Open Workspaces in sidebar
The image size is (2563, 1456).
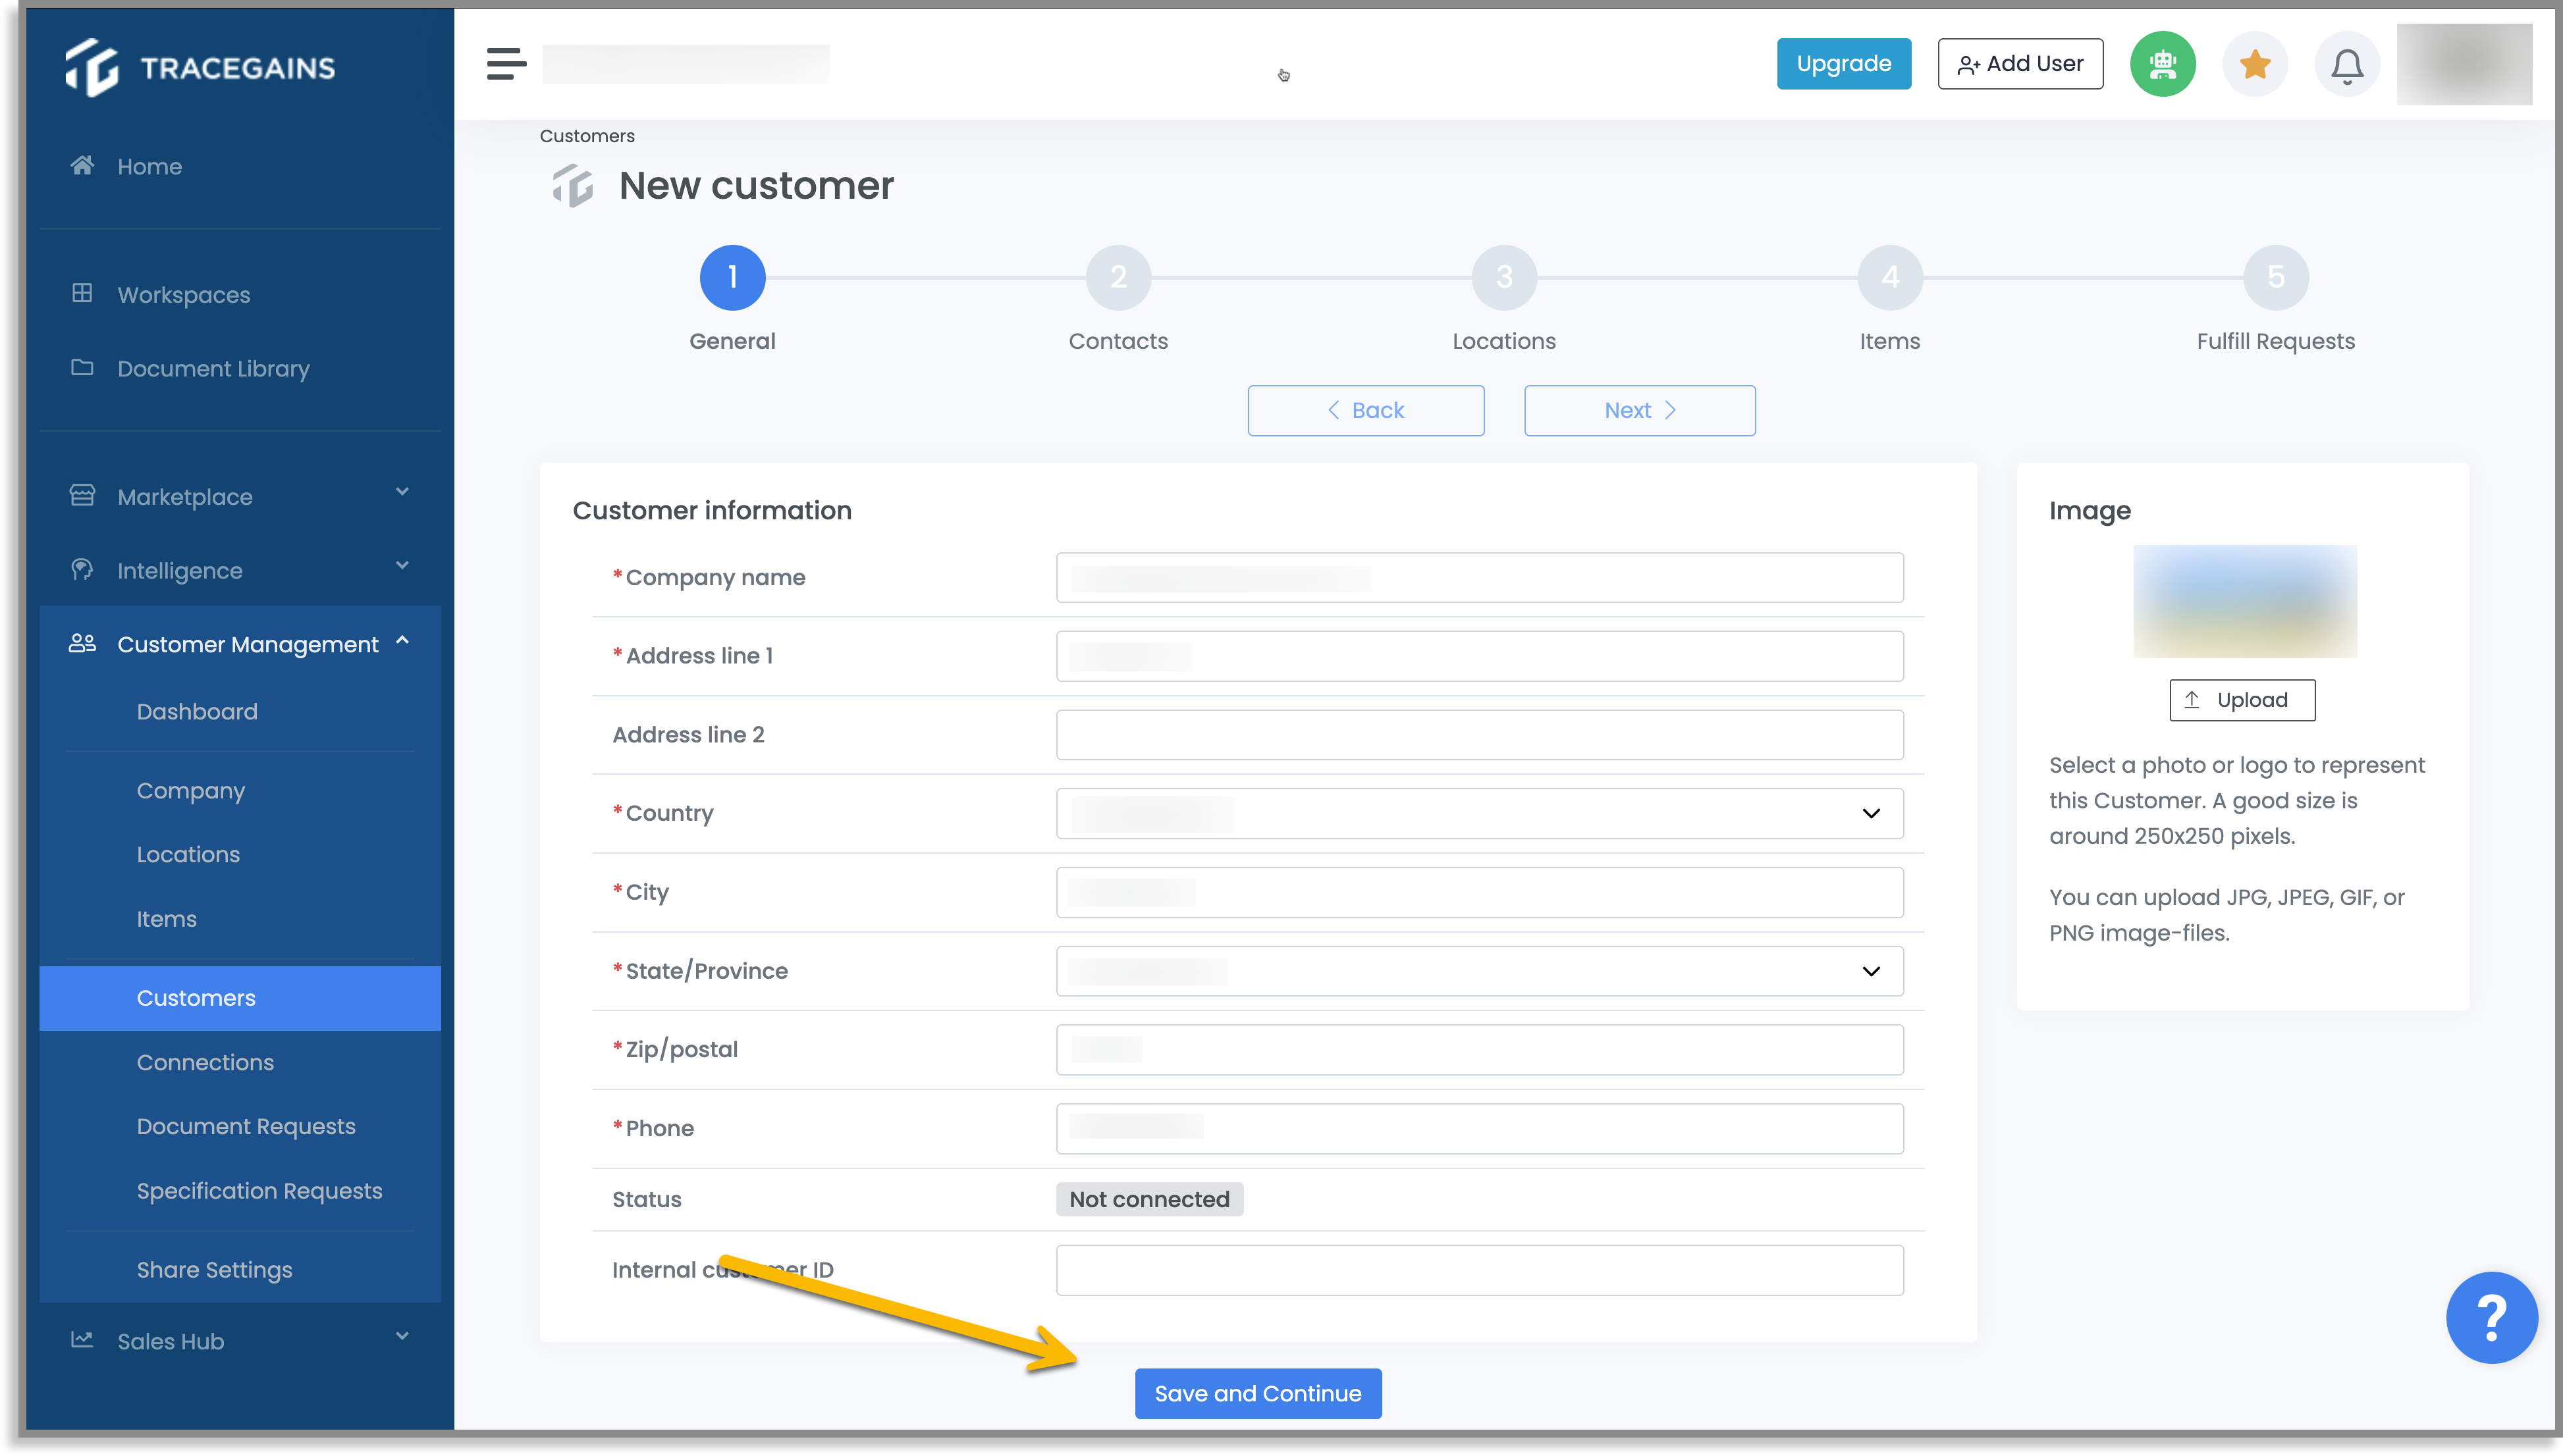click(x=184, y=295)
